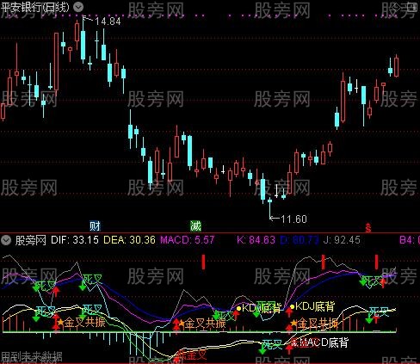Open the dropdown beside 平安银行(日线) title

tap(78, 7)
